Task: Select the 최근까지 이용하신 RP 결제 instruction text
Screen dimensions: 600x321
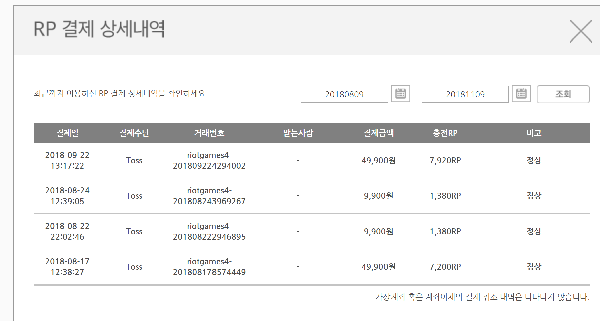Action: [121, 93]
